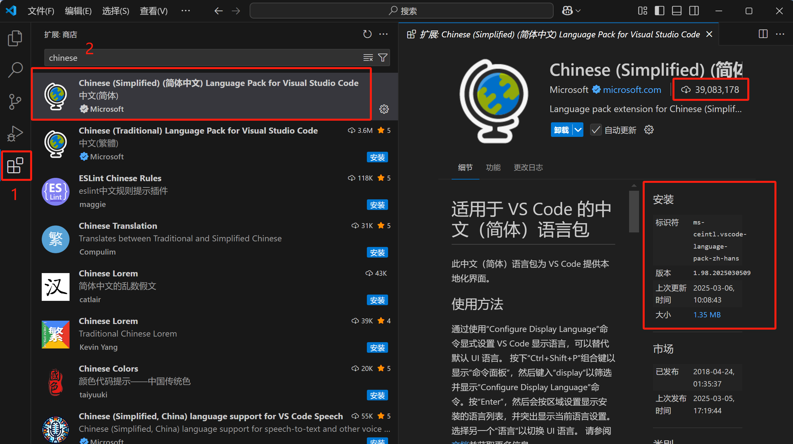Click the Extensions activity bar icon
The width and height of the screenshot is (793, 444).
coord(15,166)
